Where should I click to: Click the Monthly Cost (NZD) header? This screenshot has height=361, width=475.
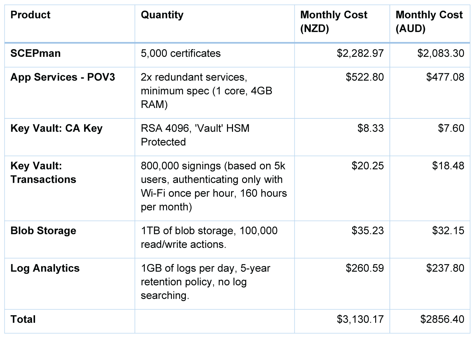[x=333, y=22]
